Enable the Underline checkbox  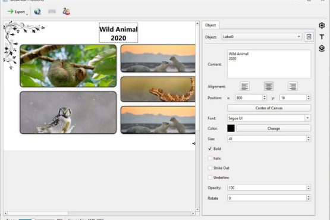pos(210,177)
